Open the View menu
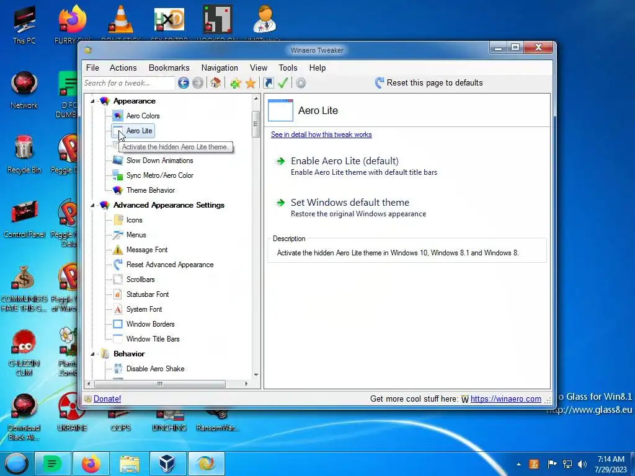 [x=259, y=68]
